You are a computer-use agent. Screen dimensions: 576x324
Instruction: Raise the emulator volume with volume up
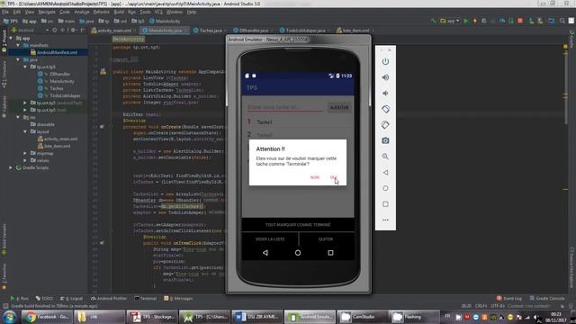point(385,77)
